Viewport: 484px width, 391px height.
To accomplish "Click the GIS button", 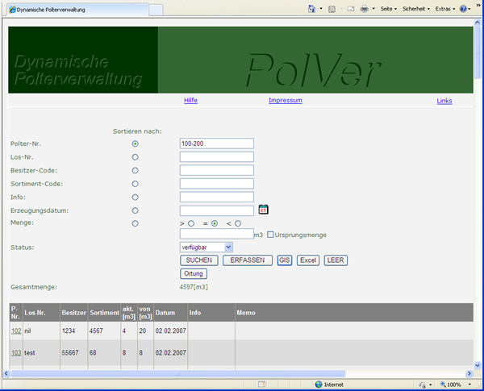I will tap(285, 260).
